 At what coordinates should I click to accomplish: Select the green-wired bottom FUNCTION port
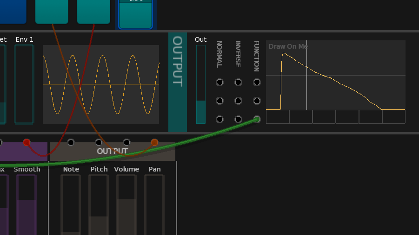[x=257, y=119]
